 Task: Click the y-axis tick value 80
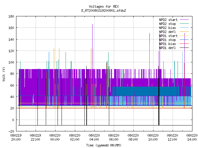(x=12, y=74)
